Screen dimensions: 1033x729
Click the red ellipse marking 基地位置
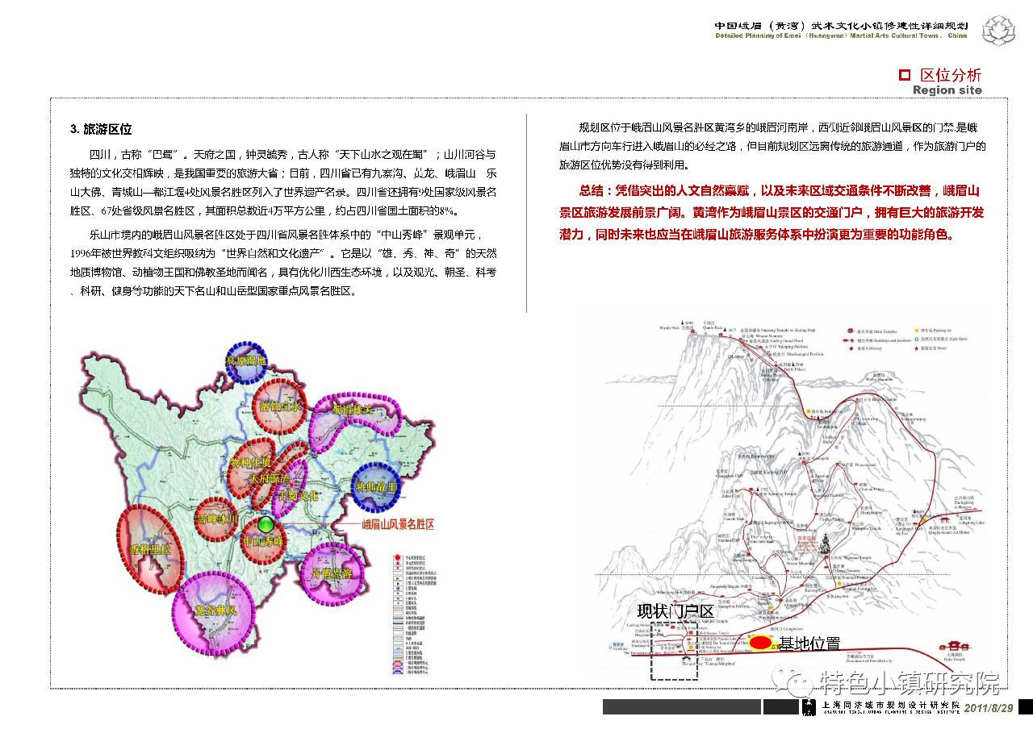click(760, 643)
